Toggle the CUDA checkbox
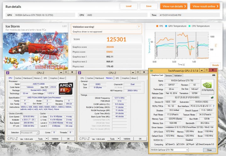Screen dimensions: 226x156 click(178, 144)
